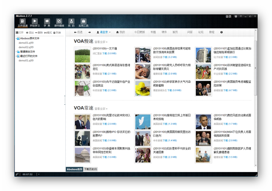
Task: Click the 添加 add button
Action: coord(30,33)
